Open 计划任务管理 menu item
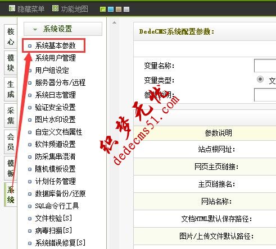 coord(55,181)
